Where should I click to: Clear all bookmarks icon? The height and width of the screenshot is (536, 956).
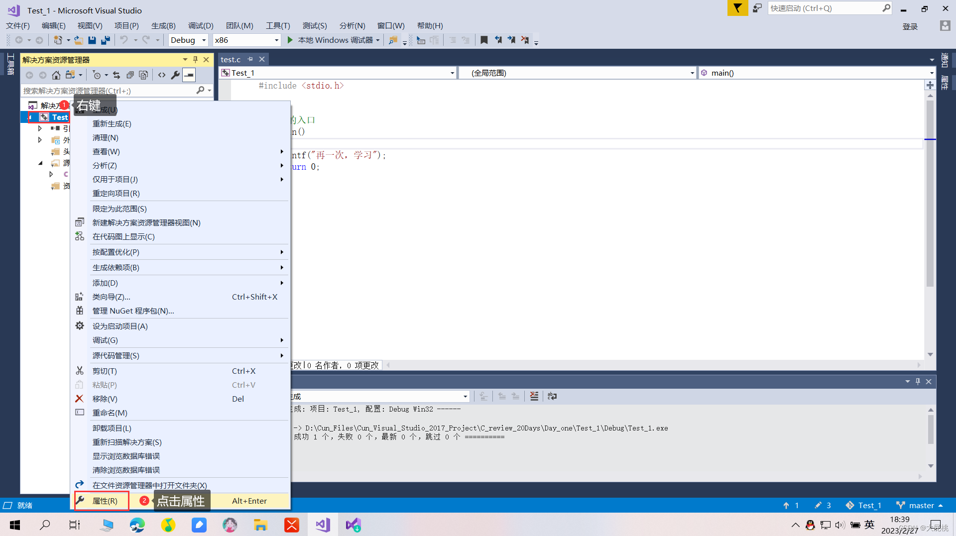(x=525, y=40)
